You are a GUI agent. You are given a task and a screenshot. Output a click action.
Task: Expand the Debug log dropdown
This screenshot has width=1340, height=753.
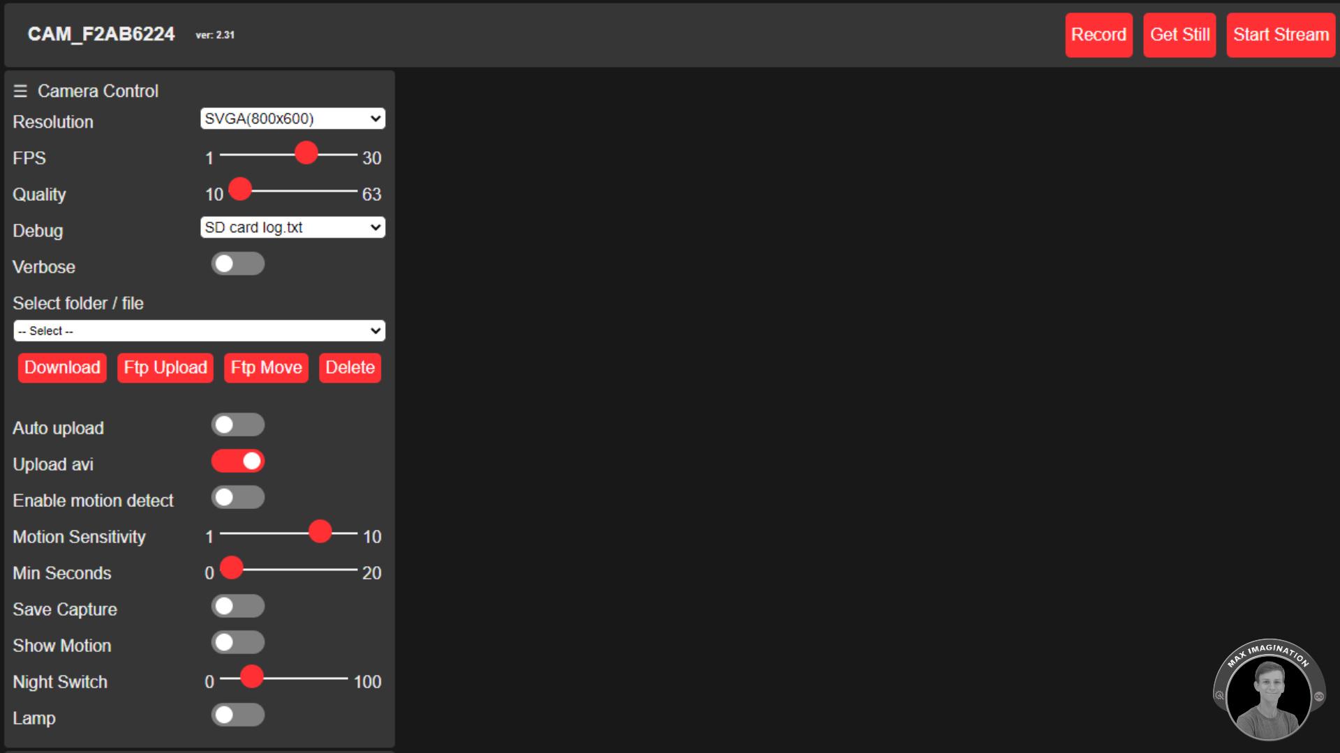tap(292, 228)
